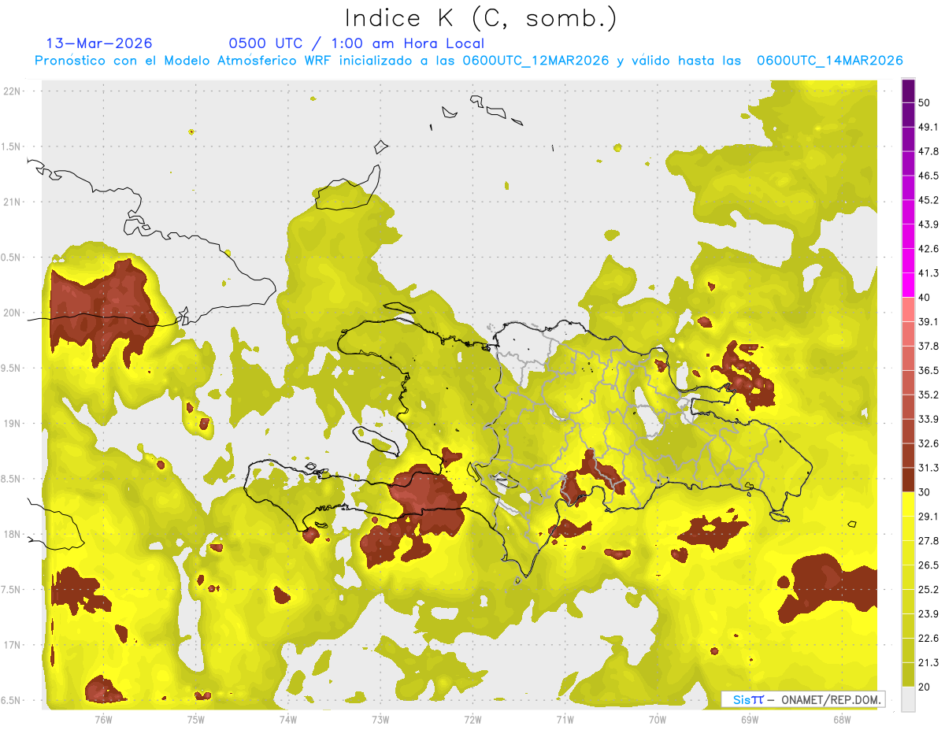Click the colorbar value "35.2"
The height and width of the screenshot is (730, 945).
pos(928,395)
